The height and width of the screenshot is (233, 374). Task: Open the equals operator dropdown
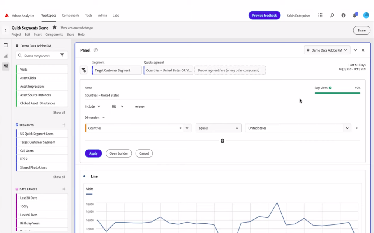(218, 128)
